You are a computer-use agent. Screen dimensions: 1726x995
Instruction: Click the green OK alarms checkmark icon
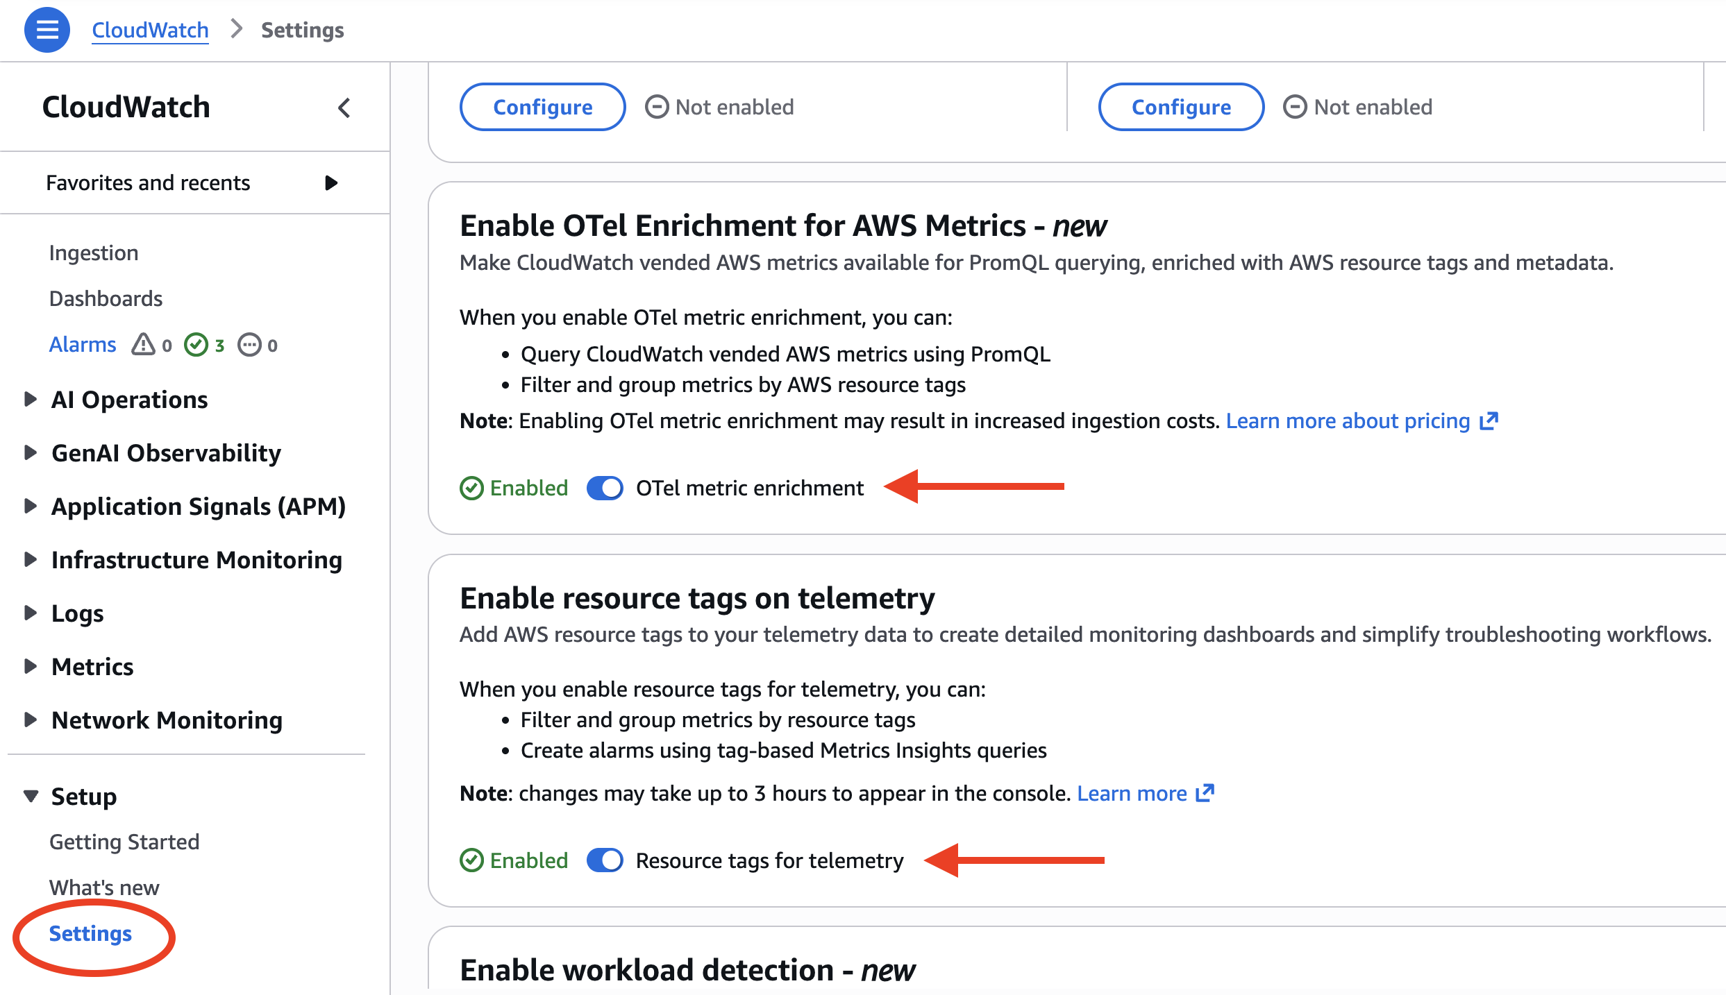tap(196, 344)
